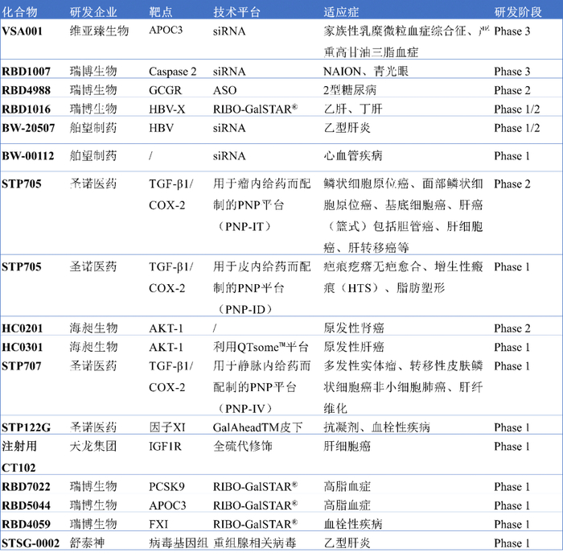Select 原发性肾癌 indication cell
Viewport: 563px width, 557px height.
[354, 328]
